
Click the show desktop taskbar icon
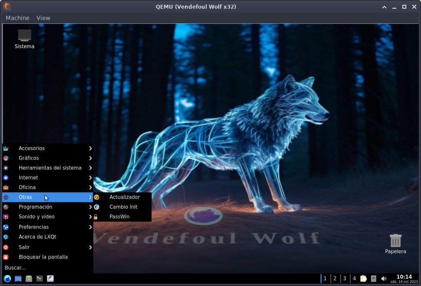(18, 279)
